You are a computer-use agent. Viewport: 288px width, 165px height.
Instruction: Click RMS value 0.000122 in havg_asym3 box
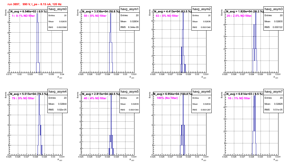278,27
